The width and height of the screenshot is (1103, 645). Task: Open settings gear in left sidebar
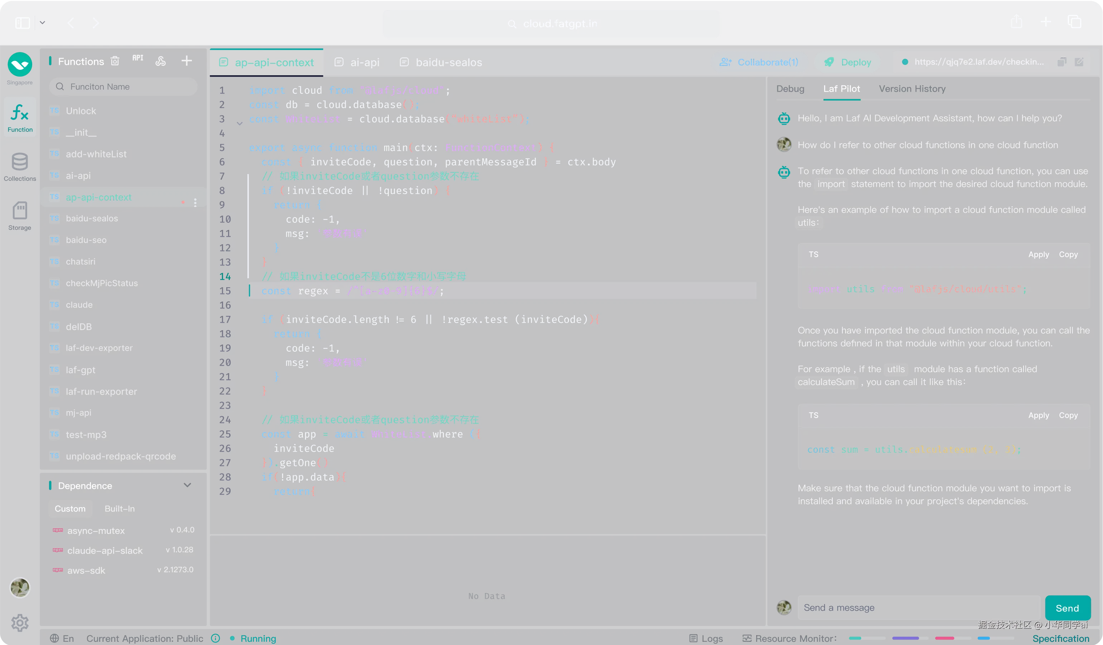pos(20,623)
